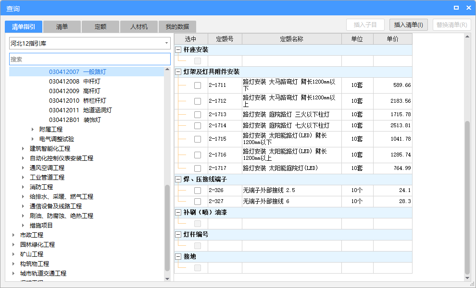Expand the 自动化控制仪表安装工程 node

[x=23, y=158]
